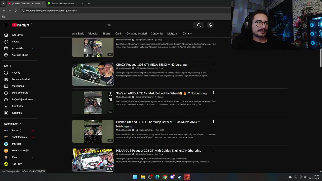Open Daha sonra izle list
The image size is (322, 181).
(20, 93)
